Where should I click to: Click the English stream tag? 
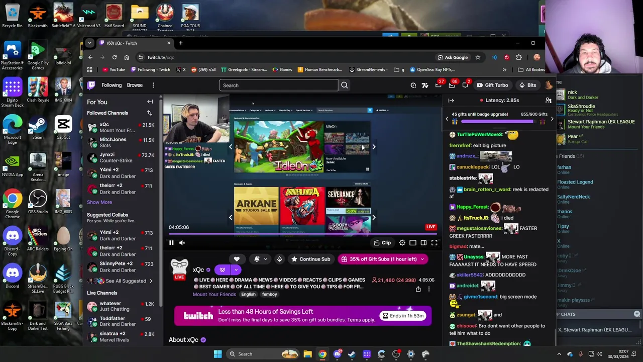point(248,295)
